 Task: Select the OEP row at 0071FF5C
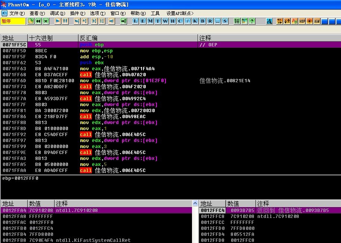pyautogui.click(x=171, y=44)
